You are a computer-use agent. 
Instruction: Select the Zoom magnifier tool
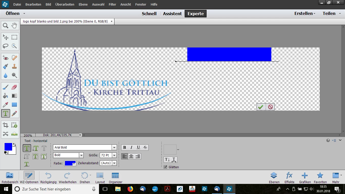(6, 26)
